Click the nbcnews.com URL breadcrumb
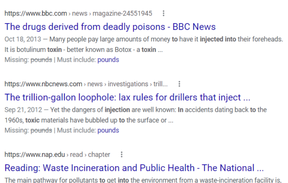 [x=86, y=84]
